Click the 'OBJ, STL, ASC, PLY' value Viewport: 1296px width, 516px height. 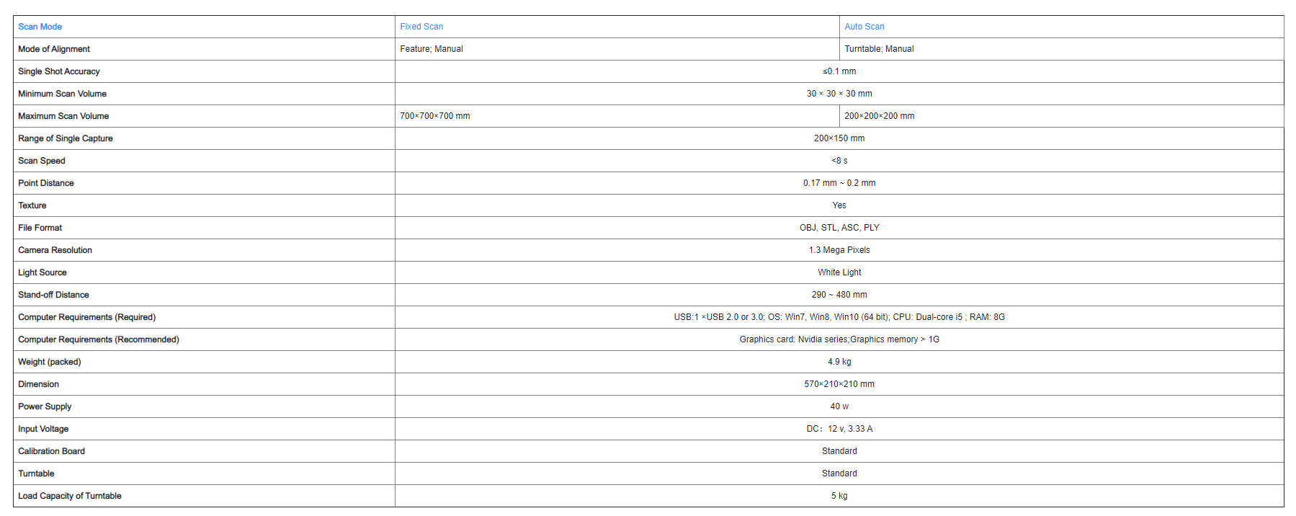pos(839,228)
